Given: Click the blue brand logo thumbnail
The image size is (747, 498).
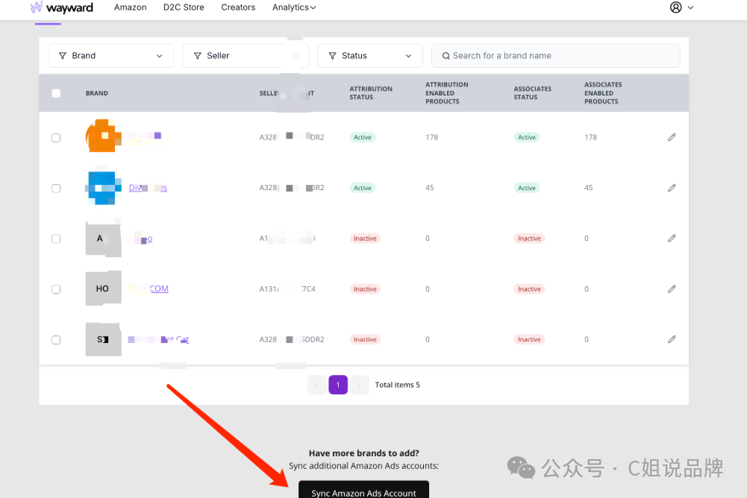Looking at the screenshot, I should click(103, 187).
